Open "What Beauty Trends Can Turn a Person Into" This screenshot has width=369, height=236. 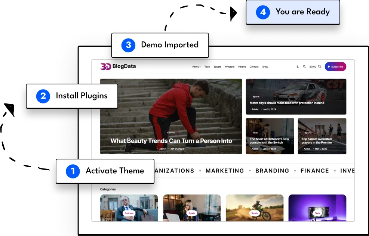(x=171, y=141)
